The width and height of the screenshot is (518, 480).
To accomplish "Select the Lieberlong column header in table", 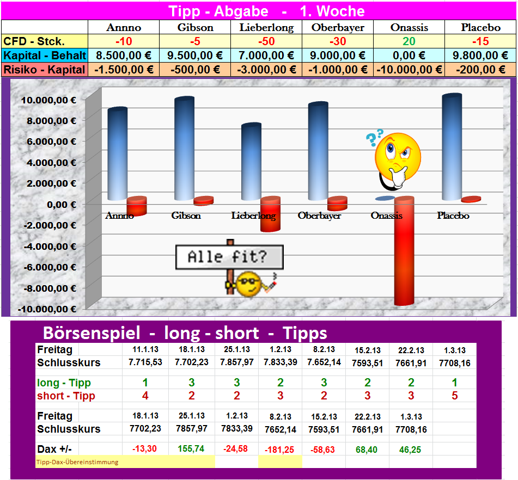I will tap(266, 27).
